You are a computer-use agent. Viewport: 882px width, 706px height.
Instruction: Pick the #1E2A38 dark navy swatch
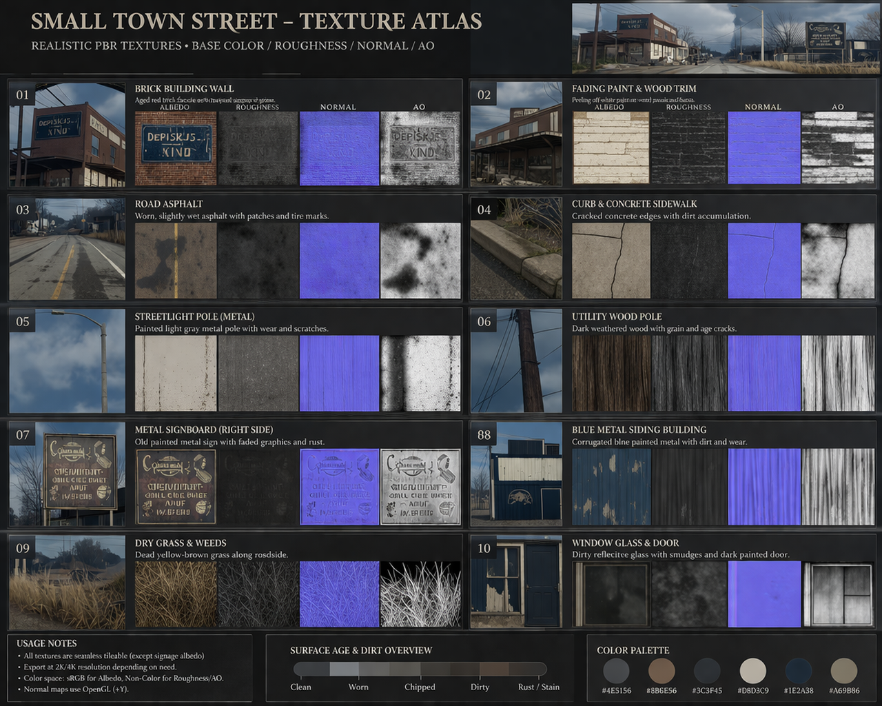pyautogui.click(x=798, y=670)
